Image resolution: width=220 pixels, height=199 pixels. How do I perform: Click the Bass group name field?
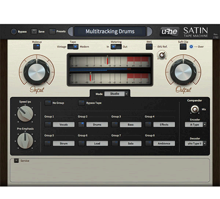tap(131, 124)
